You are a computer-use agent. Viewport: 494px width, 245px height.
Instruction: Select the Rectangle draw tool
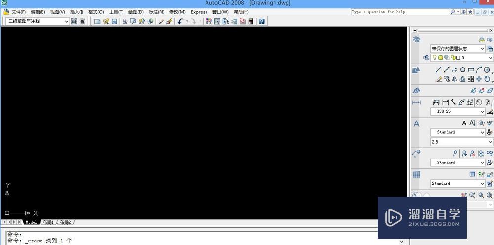point(471,70)
